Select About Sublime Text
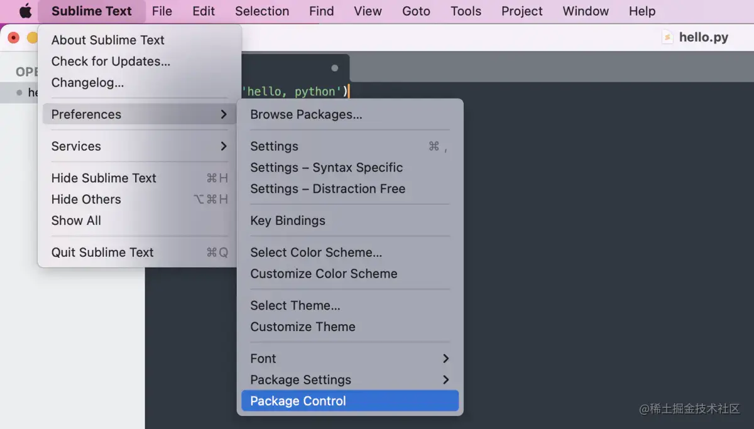The width and height of the screenshot is (754, 429). point(108,40)
